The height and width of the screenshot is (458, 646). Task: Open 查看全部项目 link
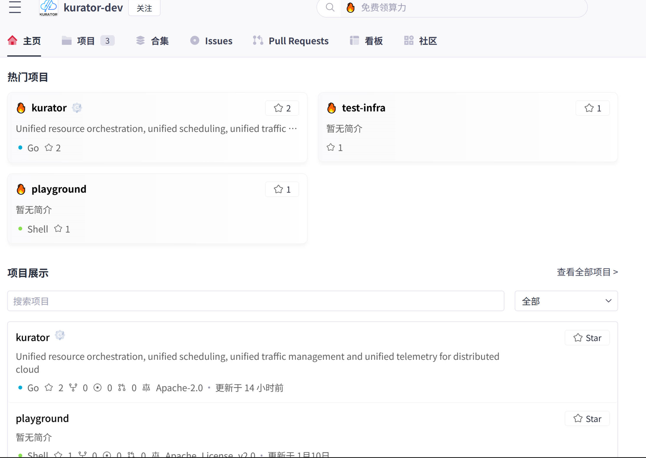pos(587,272)
